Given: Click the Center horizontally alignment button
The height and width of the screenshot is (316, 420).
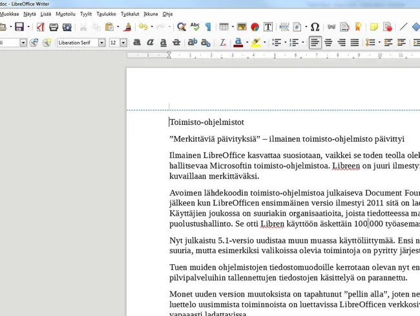Looking at the screenshot, I should tap(328, 43).
